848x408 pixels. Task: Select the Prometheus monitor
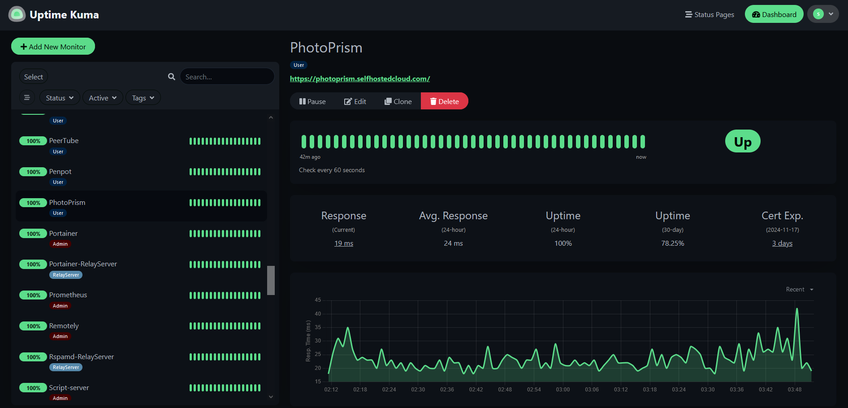[141, 299]
